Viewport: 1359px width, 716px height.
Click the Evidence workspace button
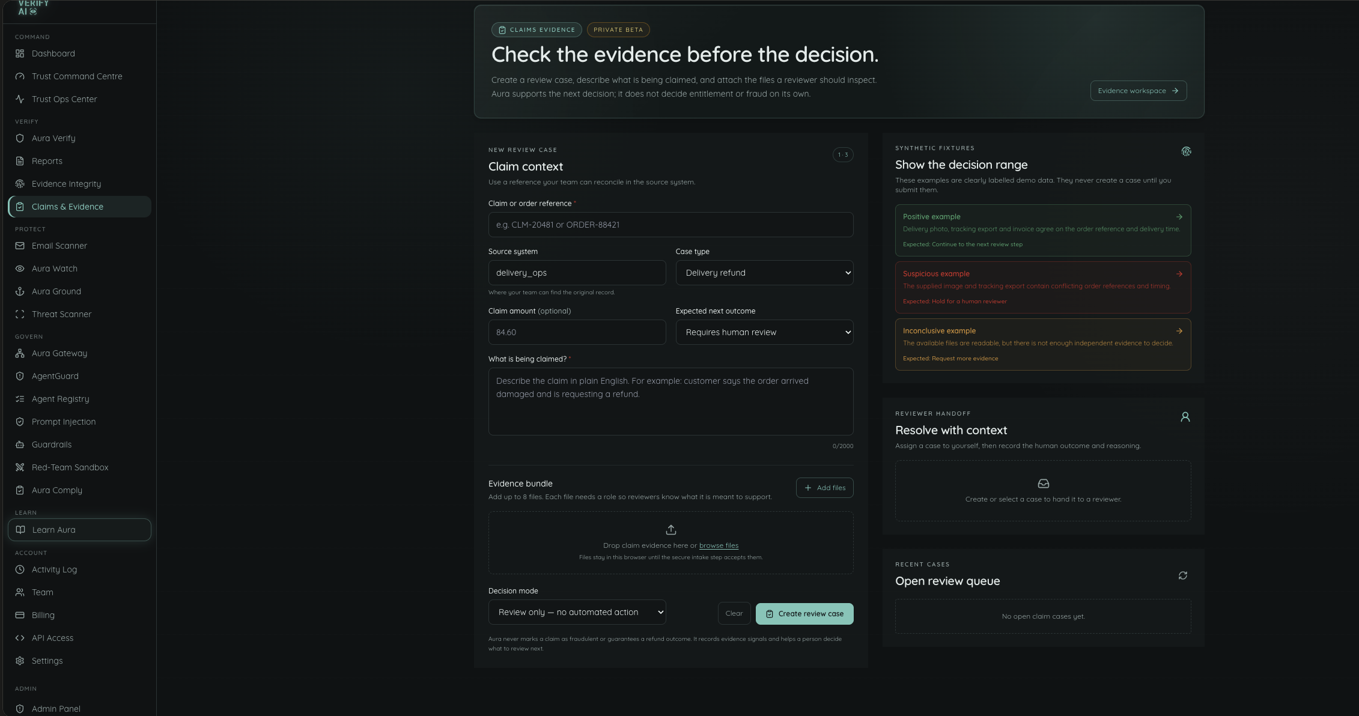pyautogui.click(x=1139, y=91)
